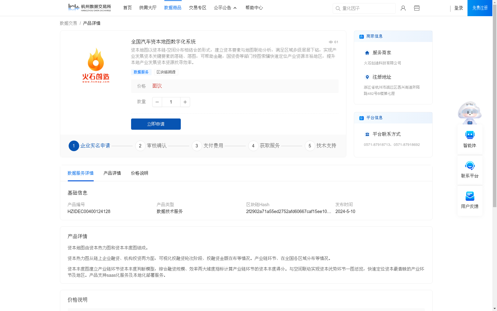Click the 产品详情 breadcrumb text
Screen dimensions: 497x311
(x=92, y=23)
